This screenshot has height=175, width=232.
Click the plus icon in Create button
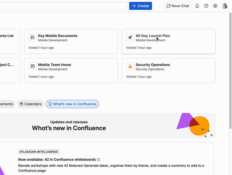(x=134, y=6)
